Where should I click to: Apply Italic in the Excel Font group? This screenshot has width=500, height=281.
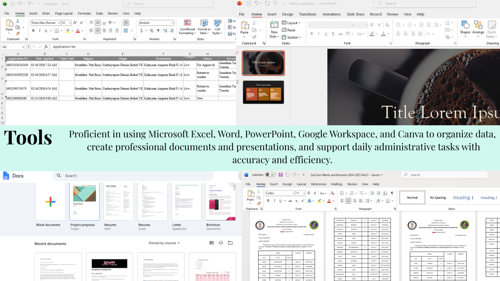[x=39, y=30]
